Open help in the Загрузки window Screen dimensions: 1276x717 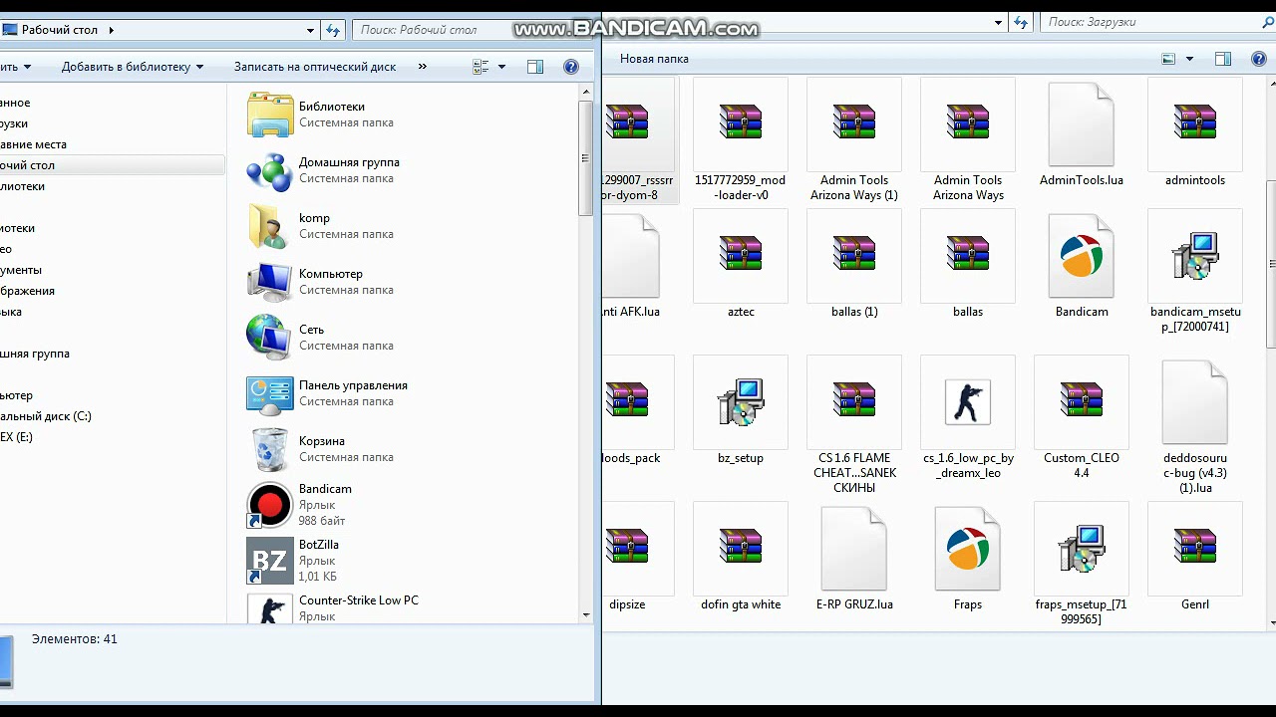pyautogui.click(x=1259, y=59)
